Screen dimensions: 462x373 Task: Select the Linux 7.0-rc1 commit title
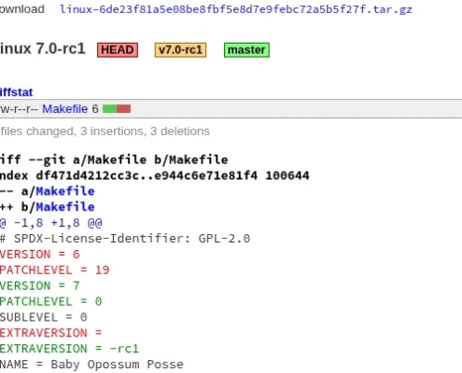click(42, 48)
